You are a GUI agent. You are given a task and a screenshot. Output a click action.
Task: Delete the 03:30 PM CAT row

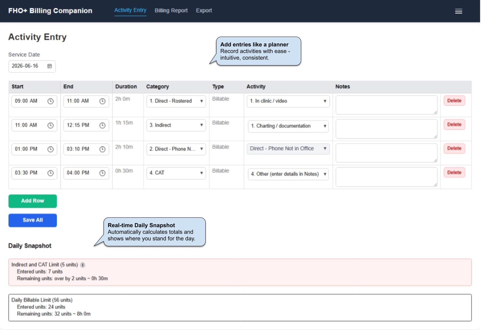(454, 172)
